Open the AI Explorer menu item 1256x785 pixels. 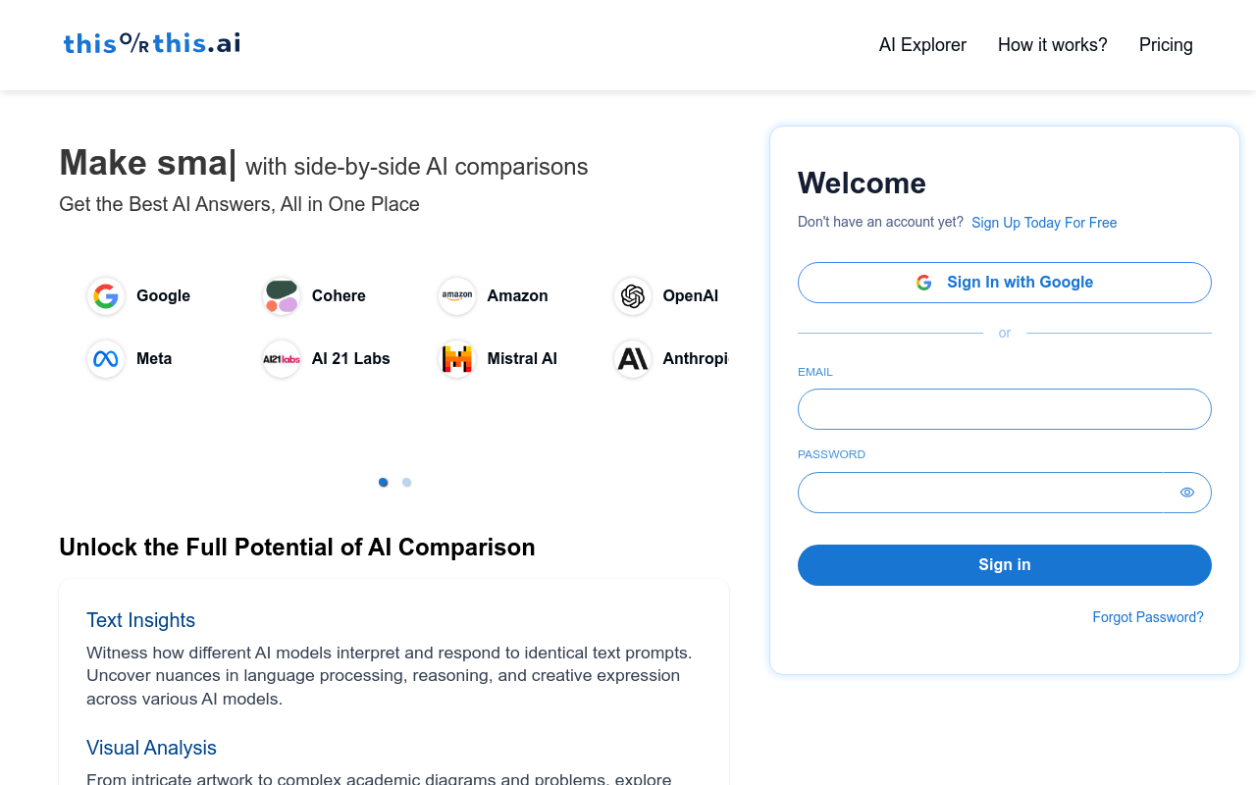coord(922,45)
